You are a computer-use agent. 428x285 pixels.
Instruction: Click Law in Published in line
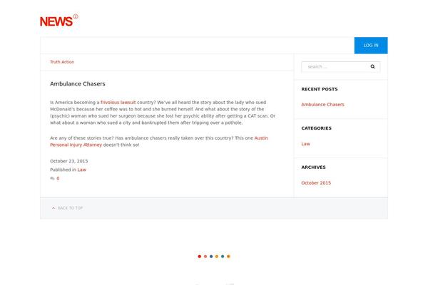(81, 170)
